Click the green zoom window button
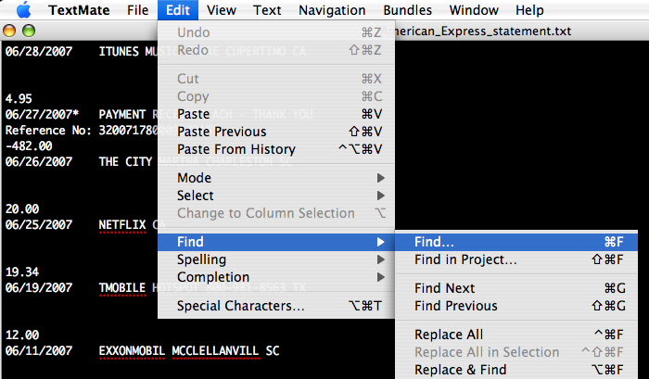This screenshot has width=649, height=379. pyautogui.click(x=29, y=31)
